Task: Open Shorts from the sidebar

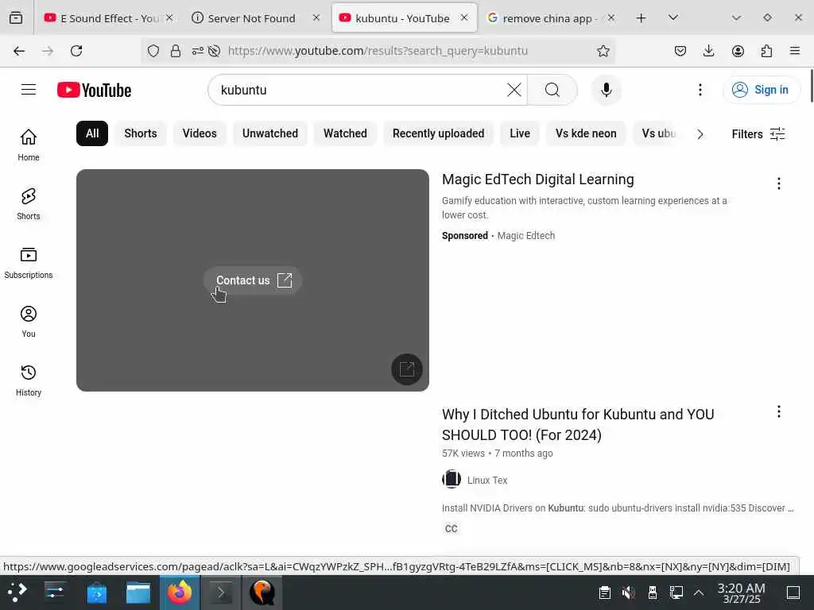Action: [29, 204]
